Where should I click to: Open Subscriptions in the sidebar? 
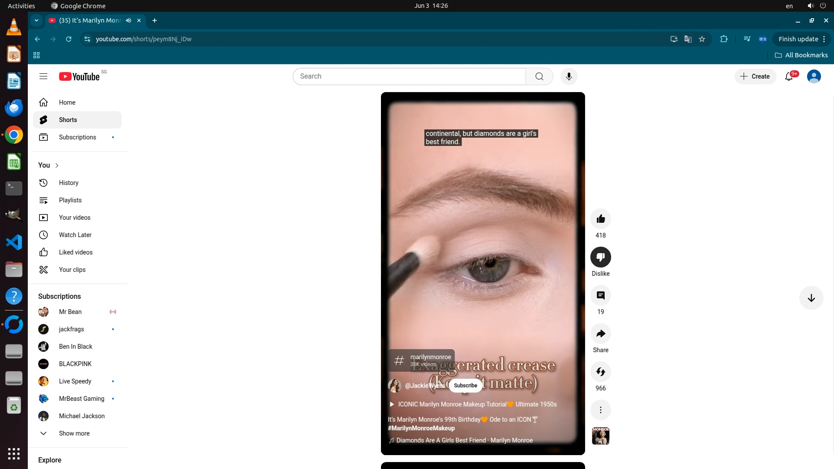(x=77, y=137)
